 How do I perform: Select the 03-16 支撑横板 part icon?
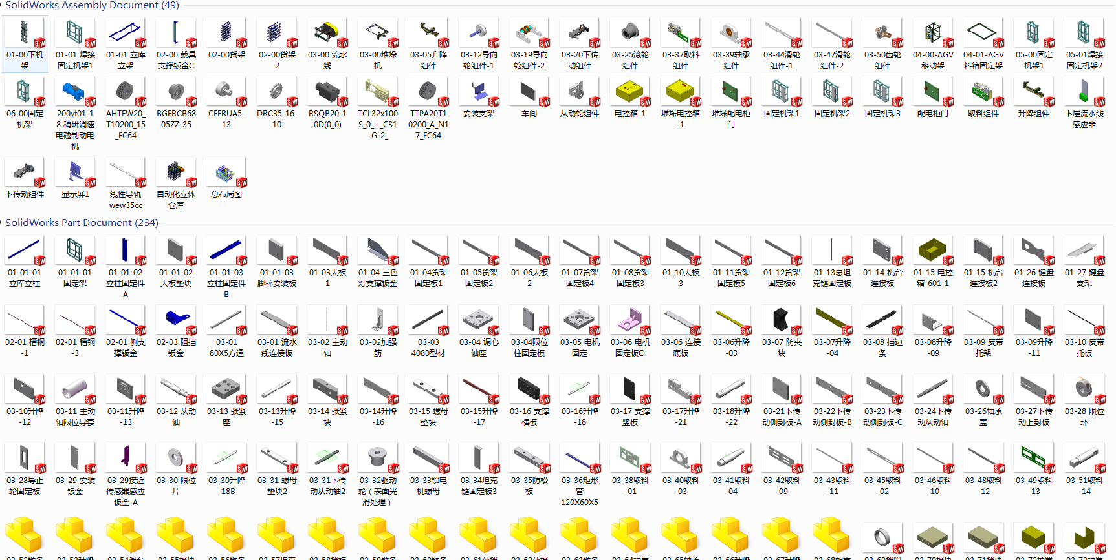pyautogui.click(x=529, y=389)
